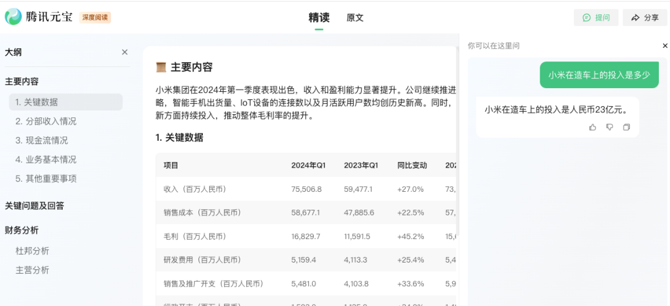Click the +45.2% cell
Viewport: 670px width, 306px height.
point(410,236)
